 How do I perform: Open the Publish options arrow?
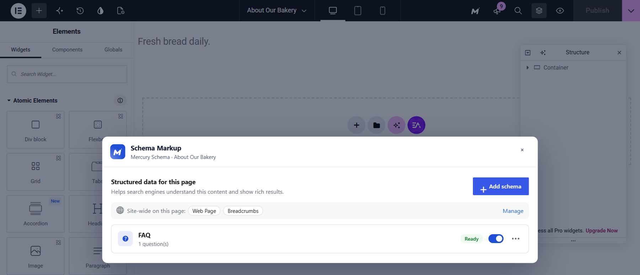(x=631, y=11)
